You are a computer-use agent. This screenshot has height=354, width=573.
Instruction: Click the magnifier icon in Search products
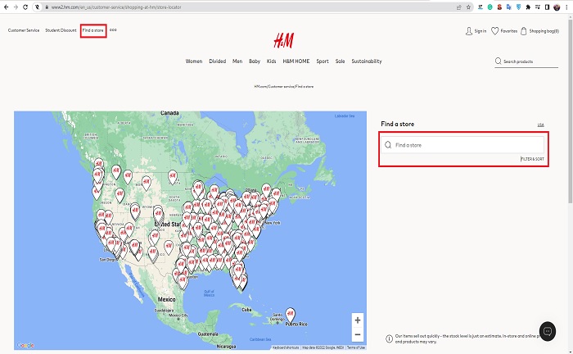498,61
